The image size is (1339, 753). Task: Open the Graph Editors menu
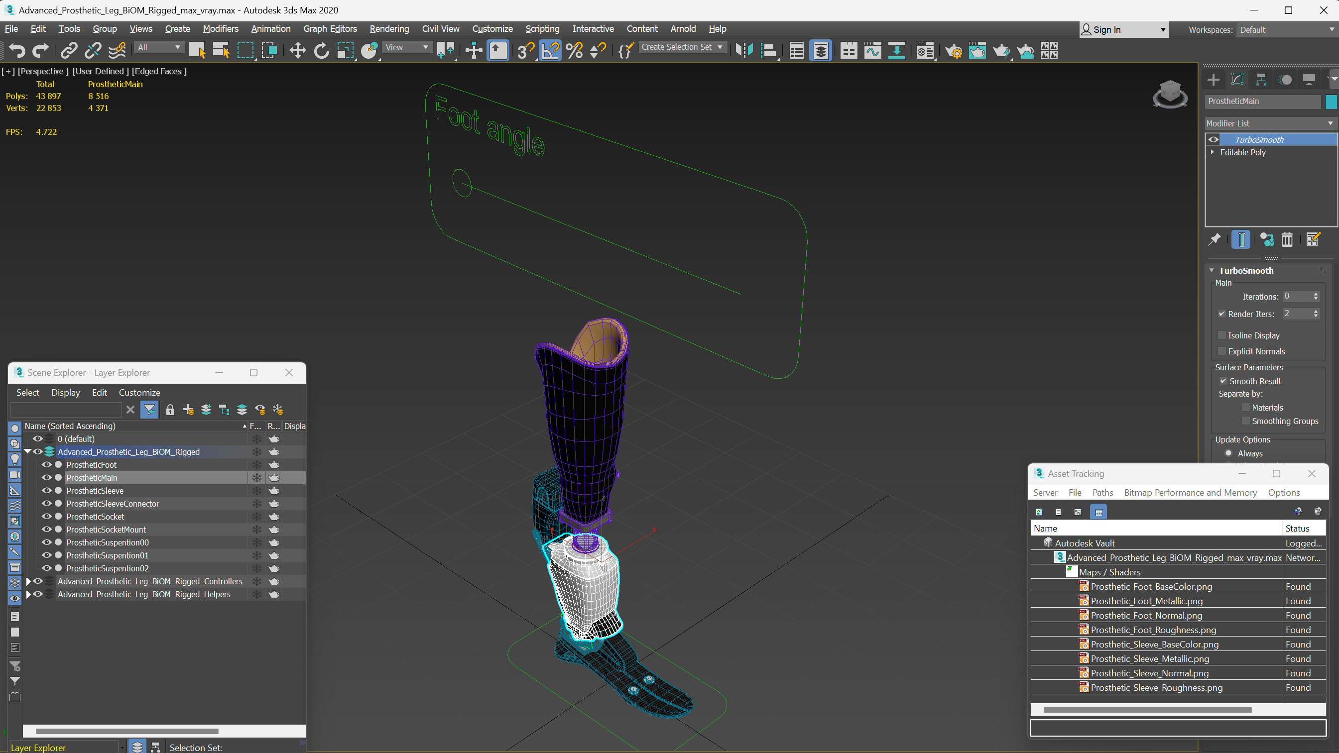coord(330,28)
